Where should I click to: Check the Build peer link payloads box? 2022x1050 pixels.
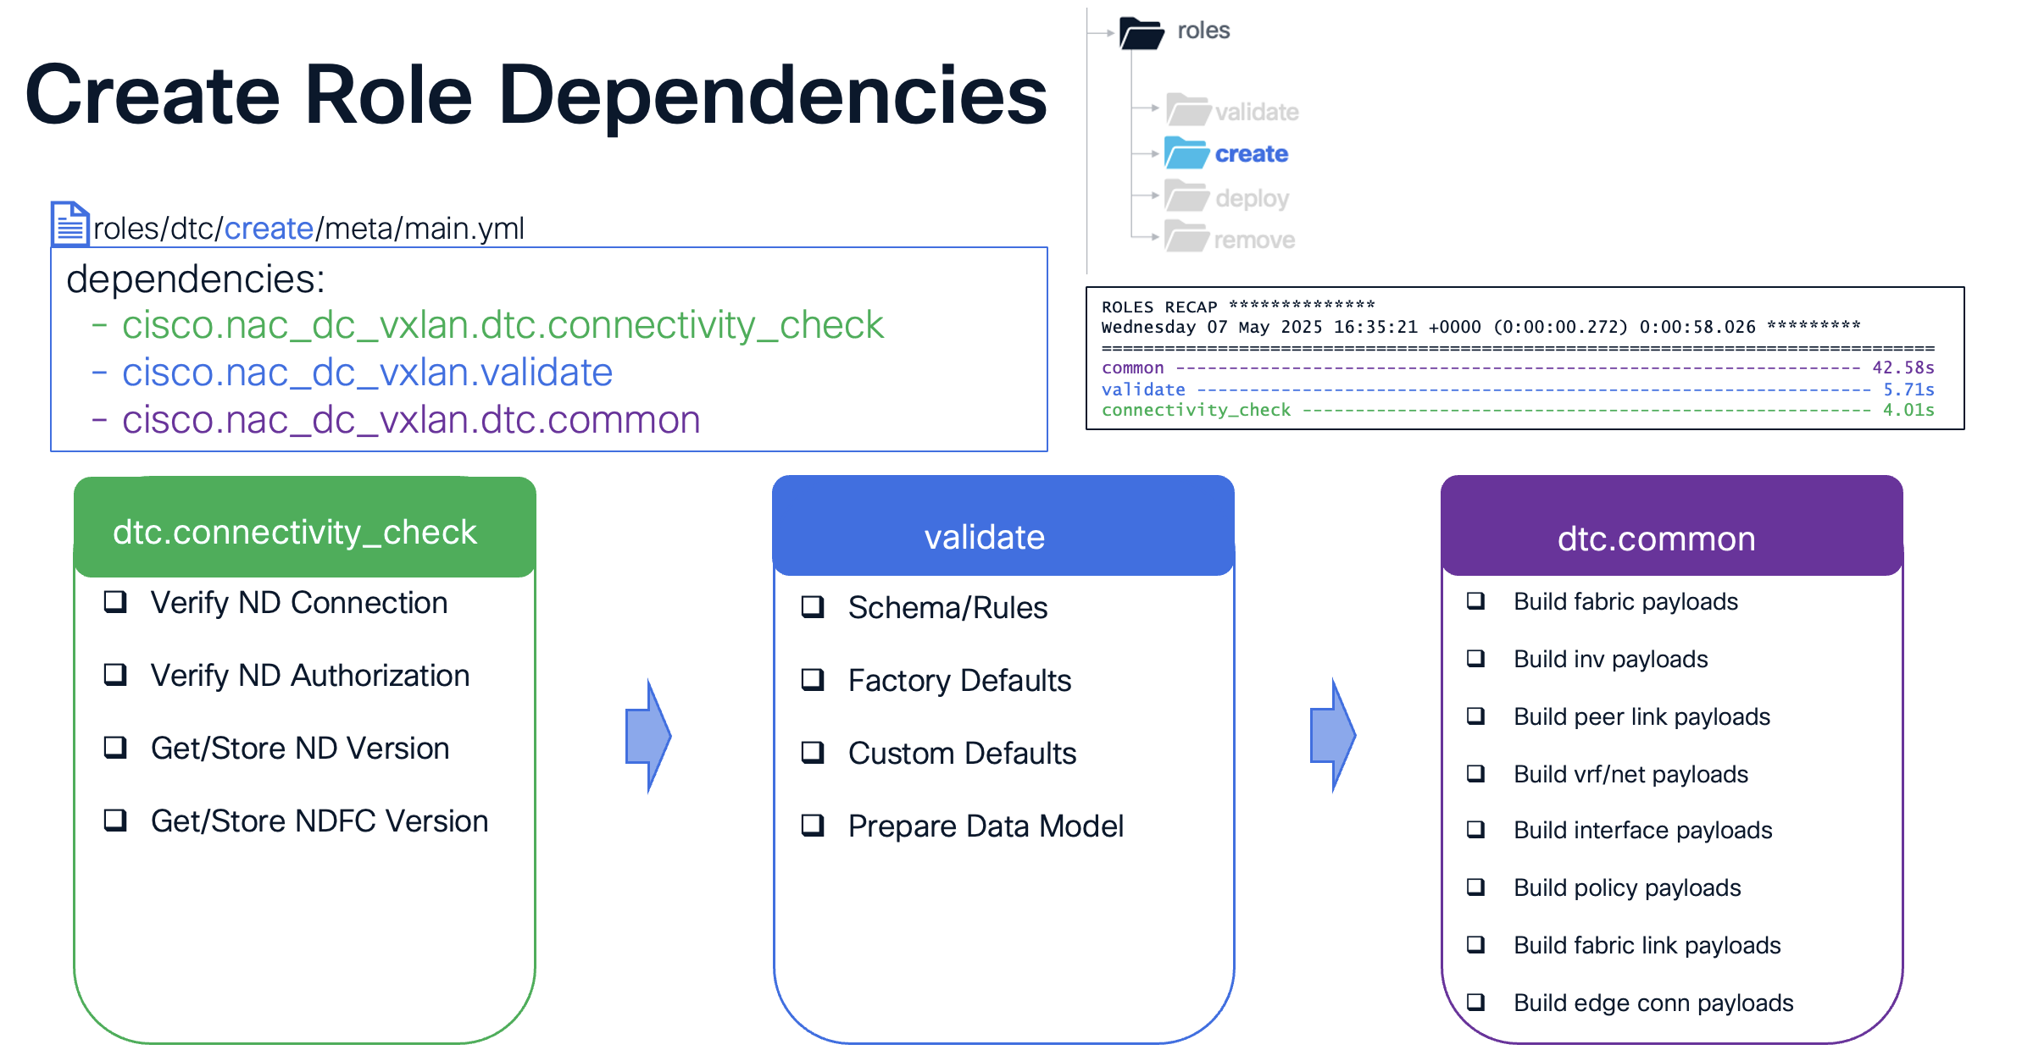[1475, 716]
